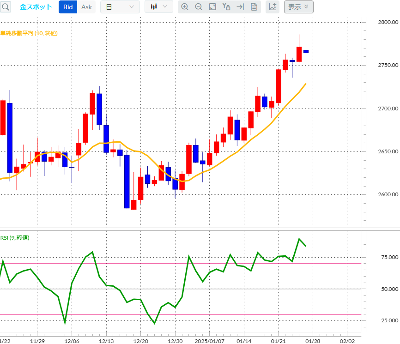Zoom out of the chart
This screenshot has width=400, height=344.
tap(199, 7)
